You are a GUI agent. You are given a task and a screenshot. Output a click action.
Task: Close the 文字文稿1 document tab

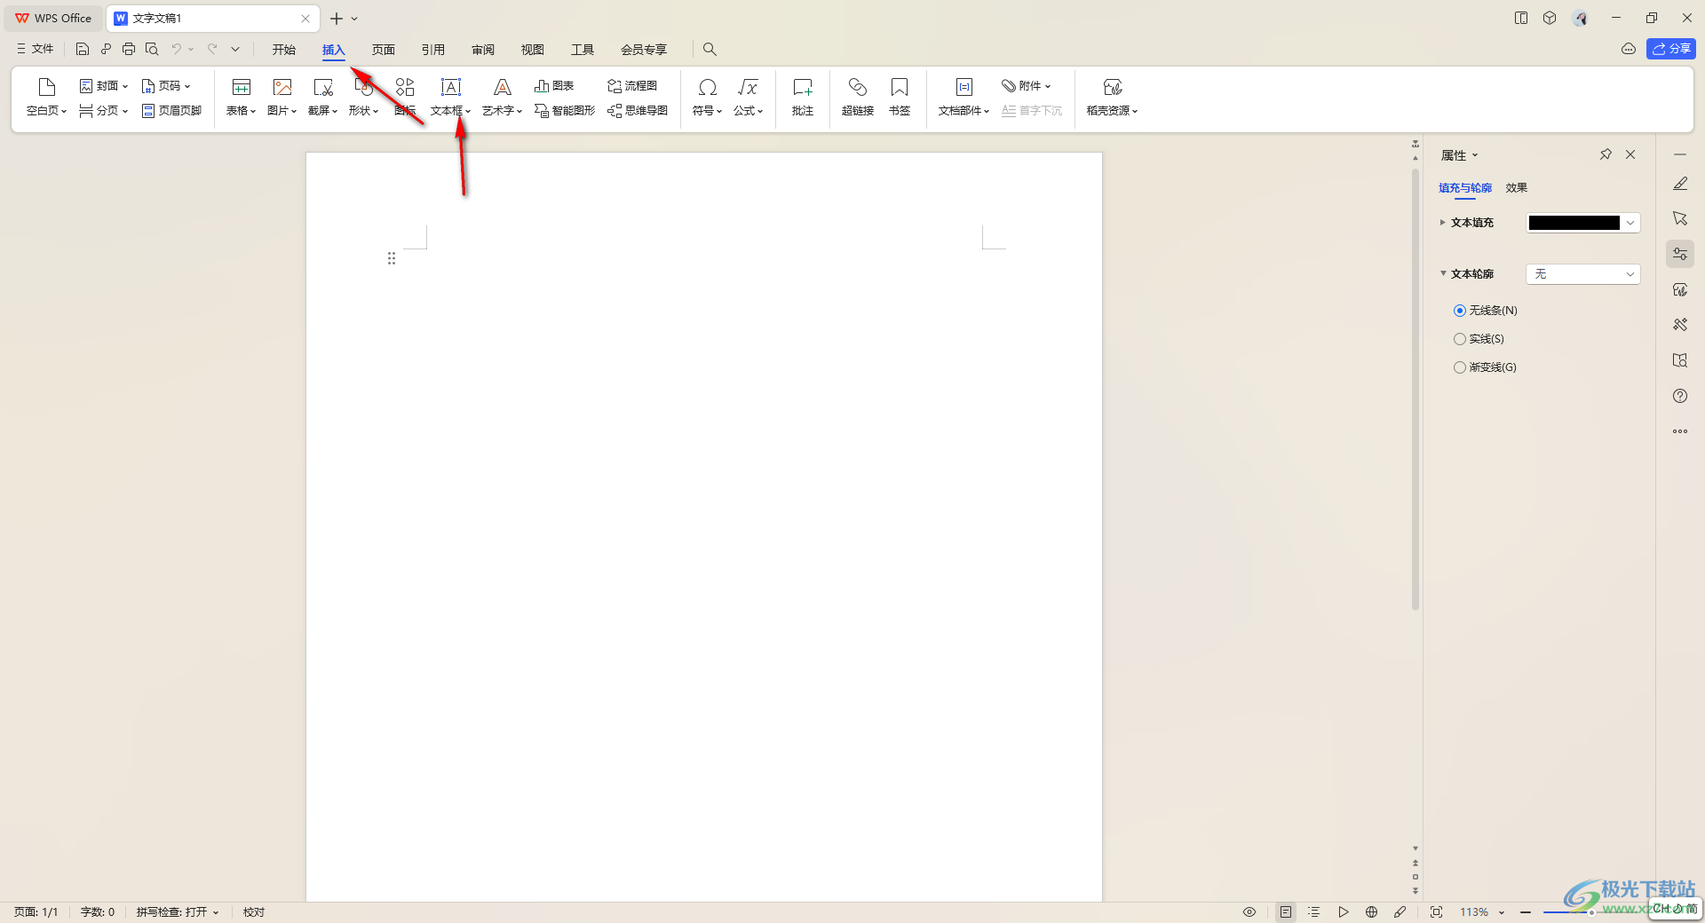click(305, 18)
